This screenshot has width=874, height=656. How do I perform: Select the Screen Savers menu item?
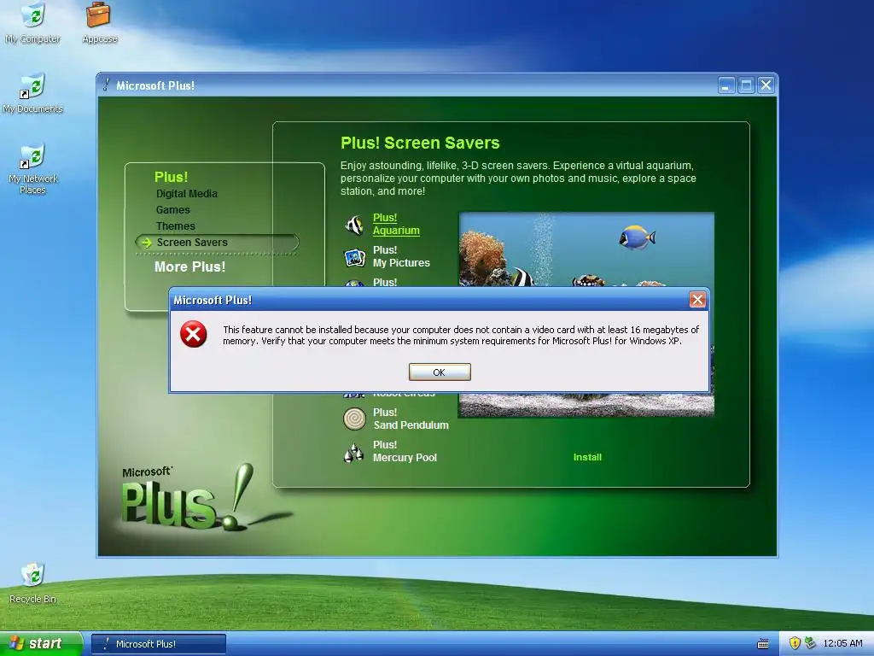[x=217, y=242]
